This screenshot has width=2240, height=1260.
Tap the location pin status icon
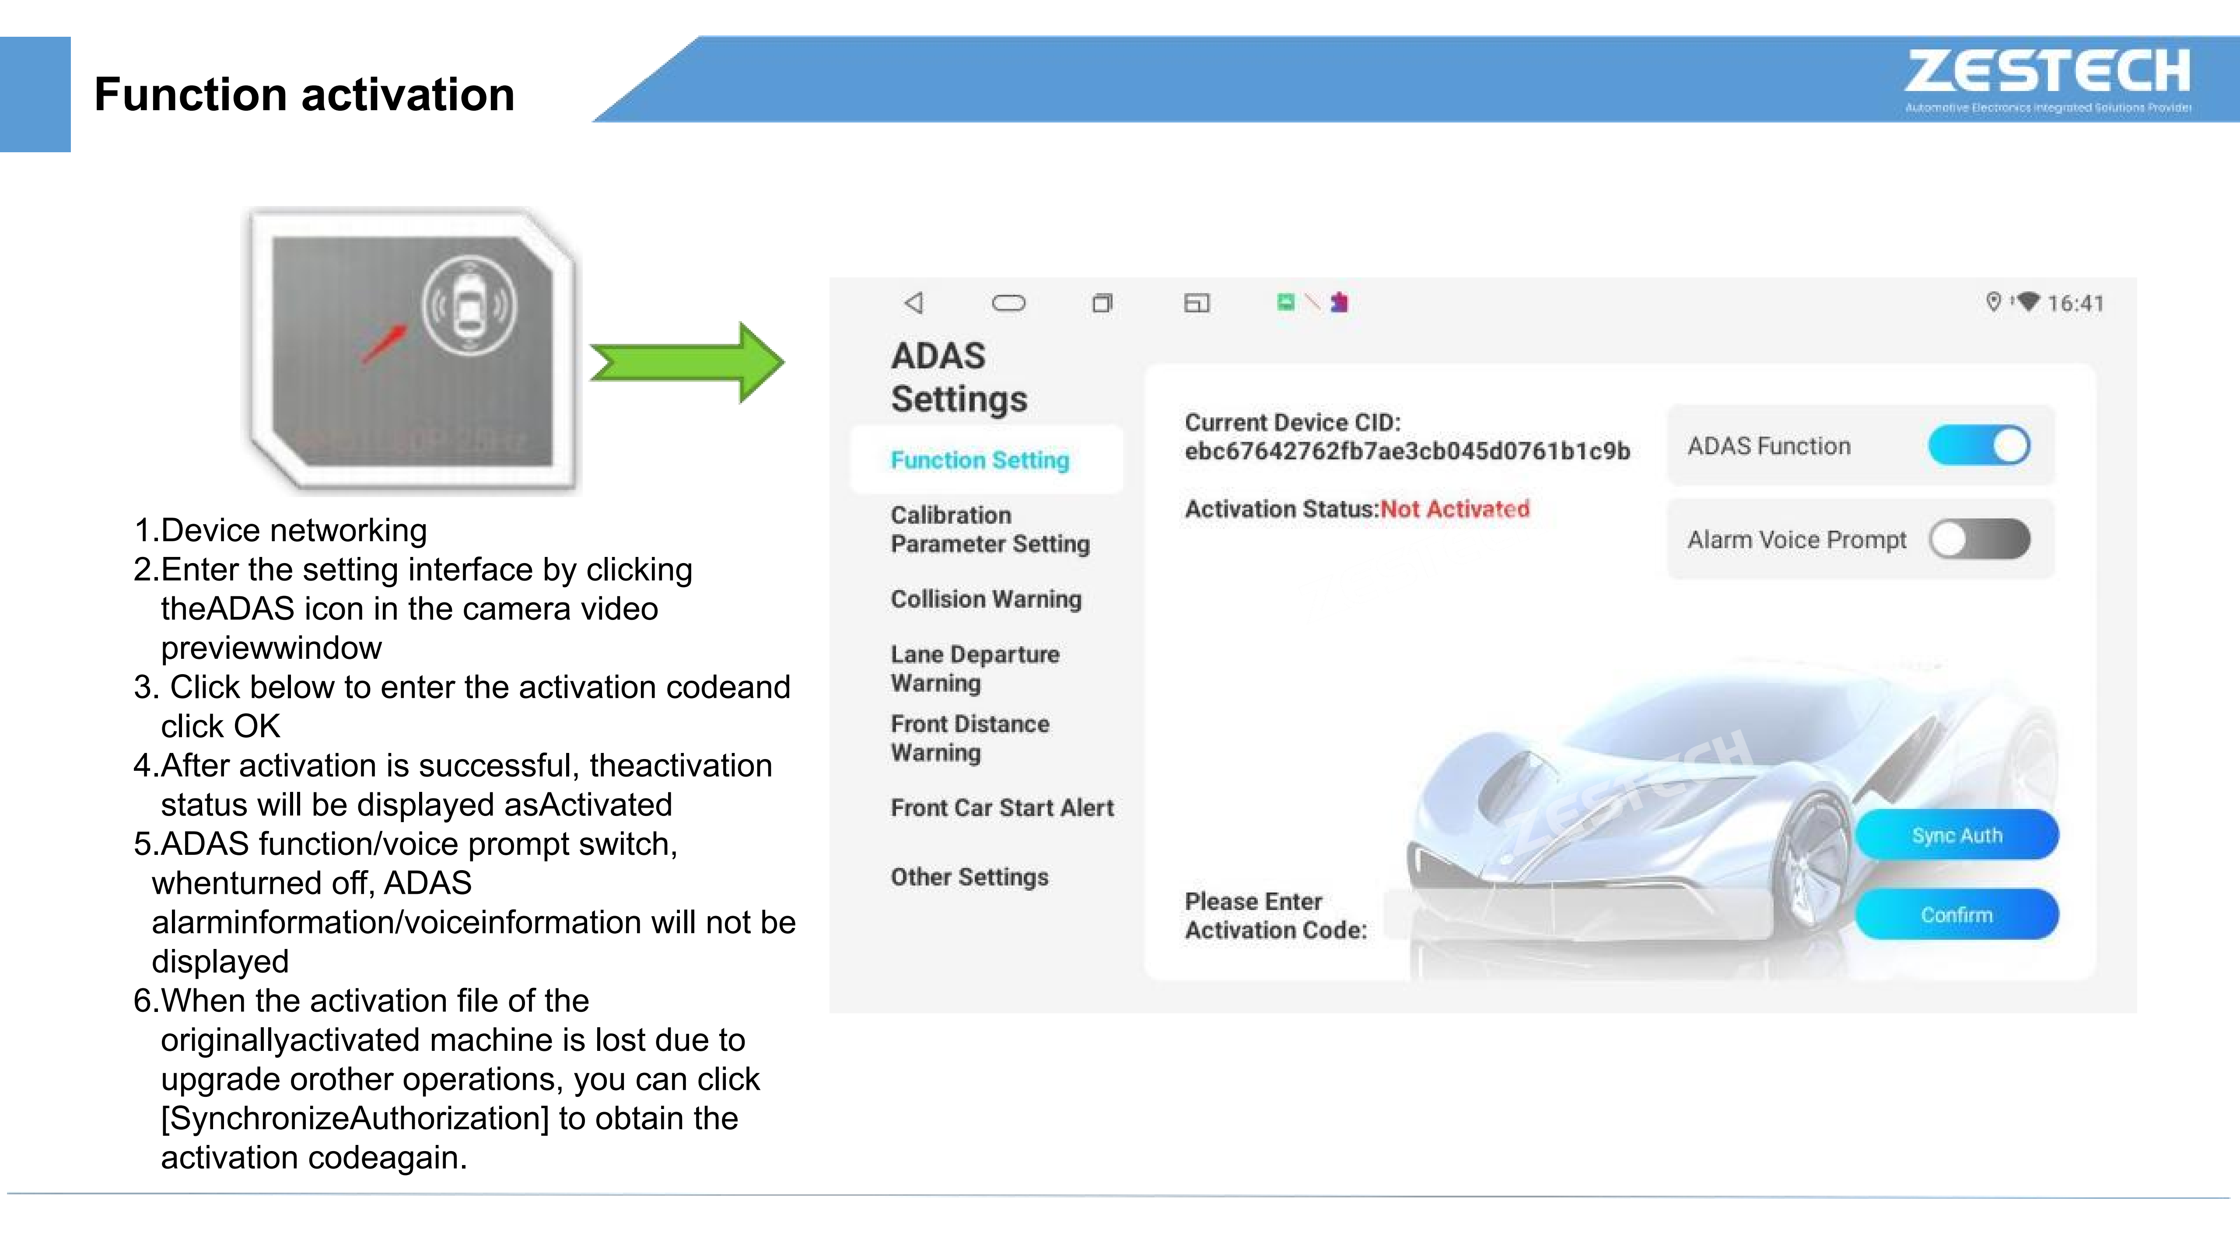[1994, 301]
